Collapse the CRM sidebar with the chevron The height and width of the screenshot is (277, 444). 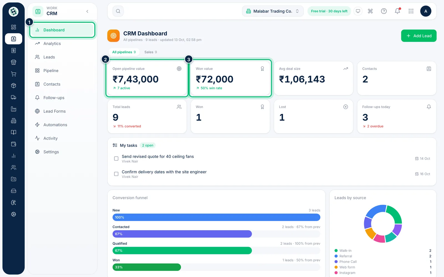[x=87, y=11]
